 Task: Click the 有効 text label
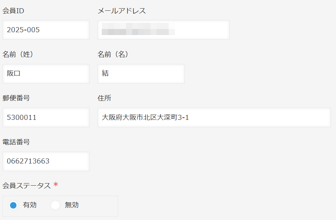pyautogui.click(x=30, y=205)
